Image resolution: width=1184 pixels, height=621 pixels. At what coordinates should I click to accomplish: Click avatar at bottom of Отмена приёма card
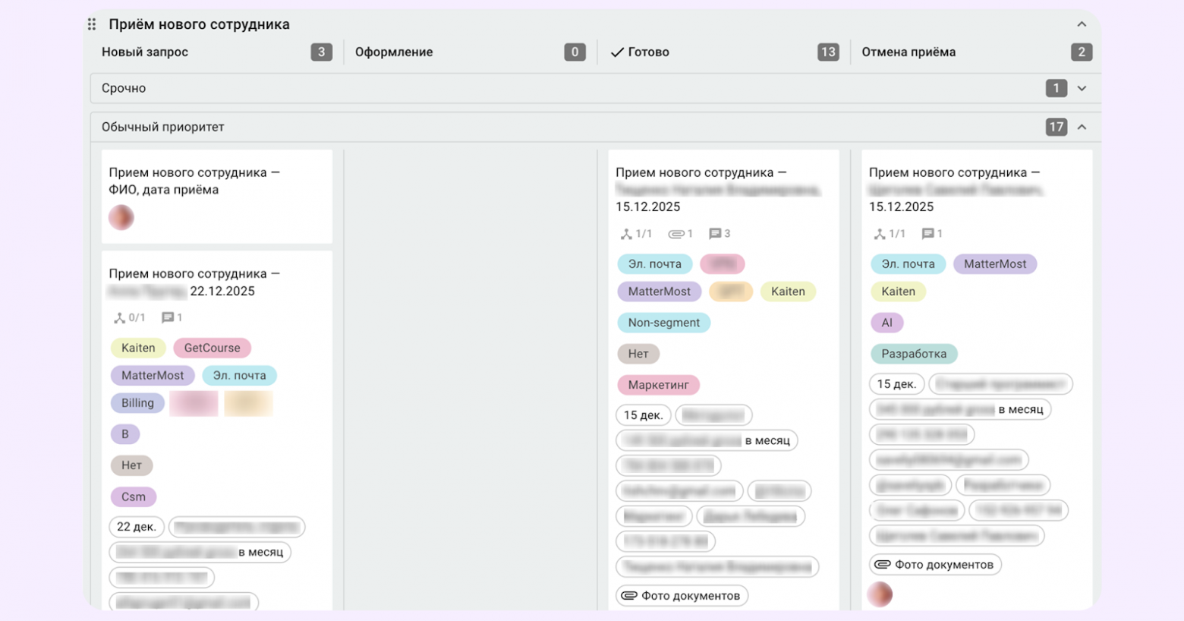(880, 594)
